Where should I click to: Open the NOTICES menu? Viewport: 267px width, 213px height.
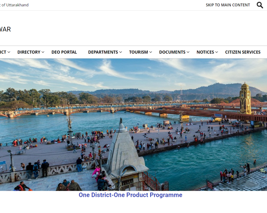pos(205,52)
